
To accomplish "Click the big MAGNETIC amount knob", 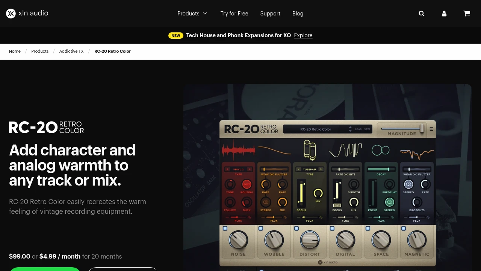I will tap(417, 240).
